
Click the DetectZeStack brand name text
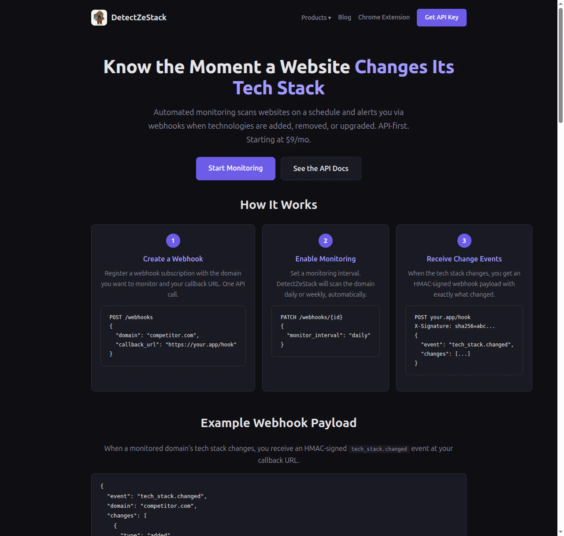[x=139, y=17]
